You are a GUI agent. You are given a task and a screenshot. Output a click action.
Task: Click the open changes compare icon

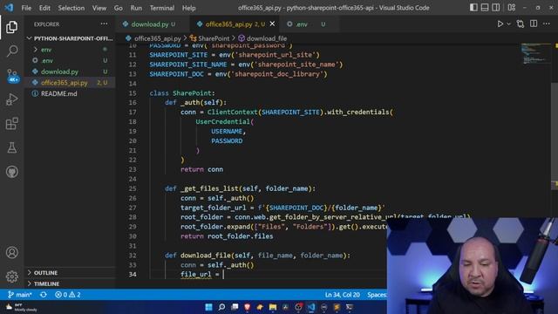tap(521, 24)
